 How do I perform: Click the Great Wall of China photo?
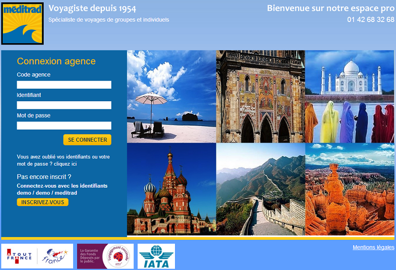point(261,189)
